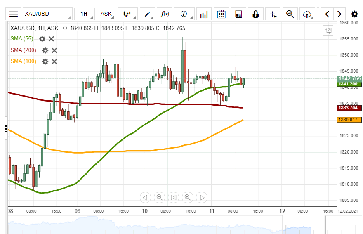Image resolution: width=363 pixels, height=234 pixels.
Task: Open the XAU/USD instrument selector
Action: click(x=47, y=14)
